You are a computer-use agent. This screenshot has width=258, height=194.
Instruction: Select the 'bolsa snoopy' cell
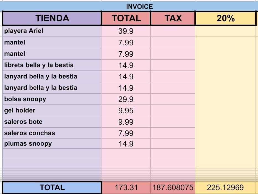click(x=52, y=99)
